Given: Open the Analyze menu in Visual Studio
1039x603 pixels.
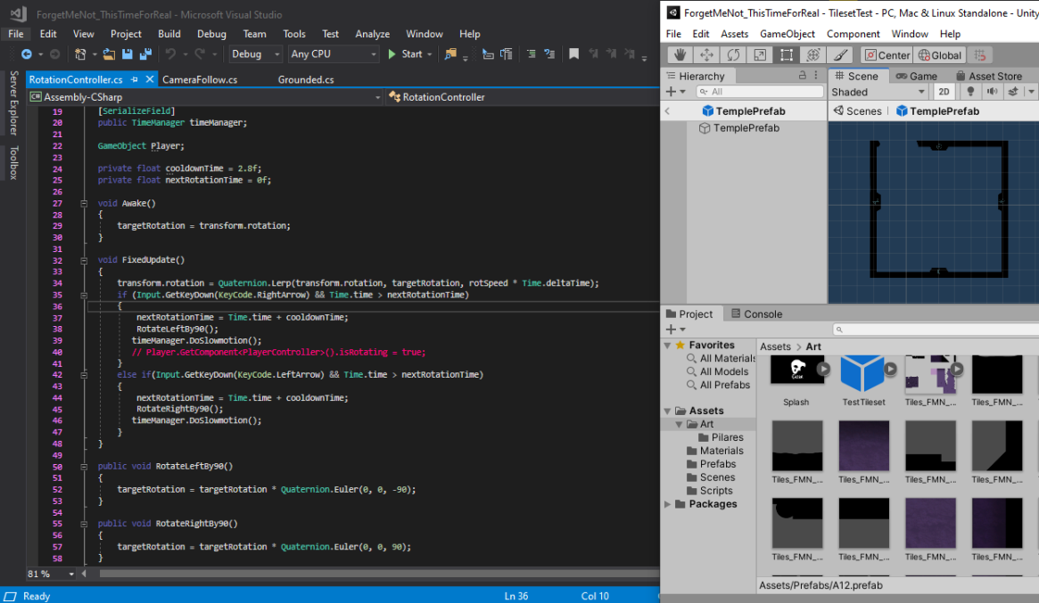Looking at the screenshot, I should (373, 34).
